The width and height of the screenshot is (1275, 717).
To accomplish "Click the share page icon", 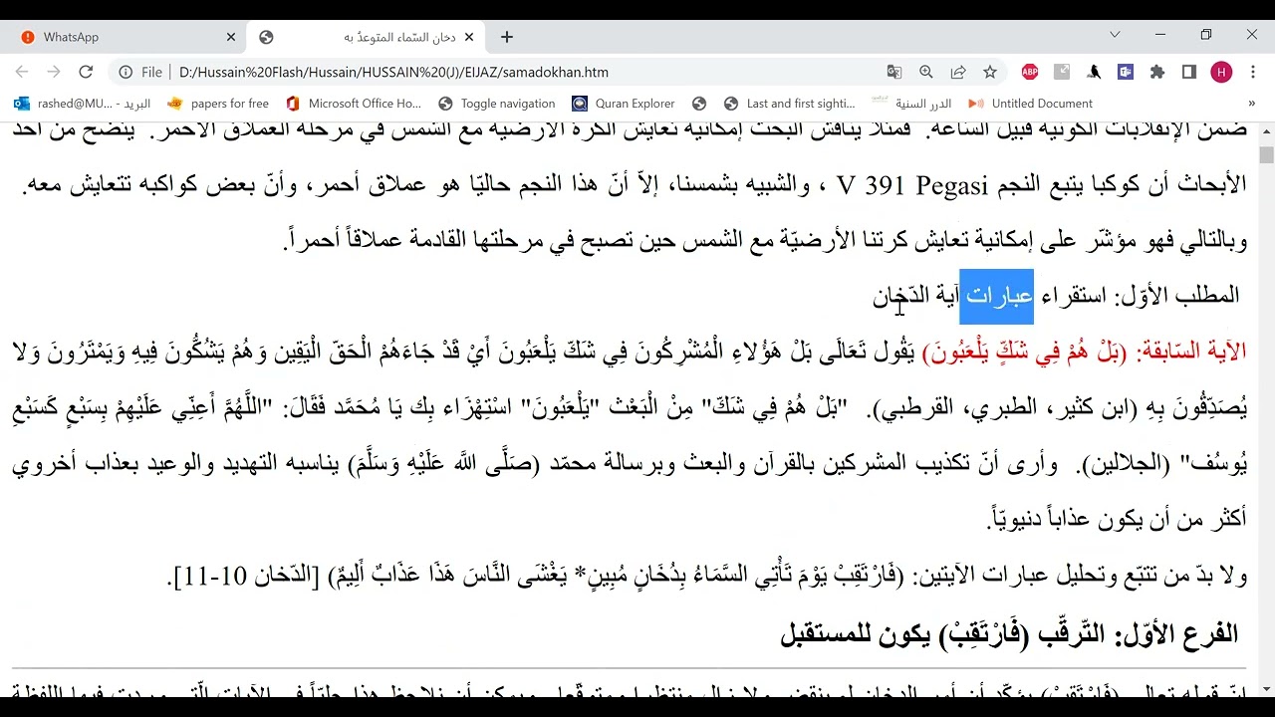I will point(958,72).
